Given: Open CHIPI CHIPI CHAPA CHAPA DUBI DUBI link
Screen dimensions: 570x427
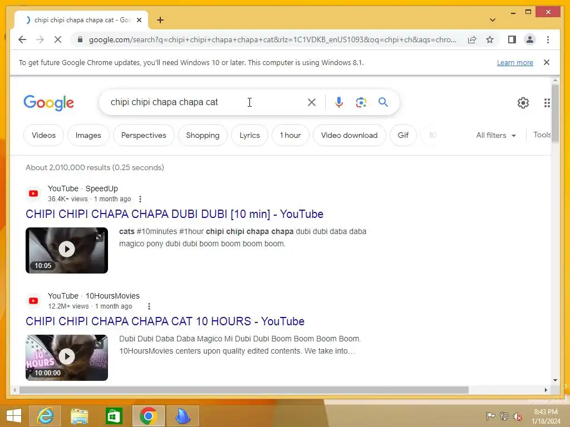Looking at the screenshot, I should point(174,214).
